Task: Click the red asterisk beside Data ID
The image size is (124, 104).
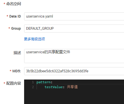Action: [x=7, y=16]
